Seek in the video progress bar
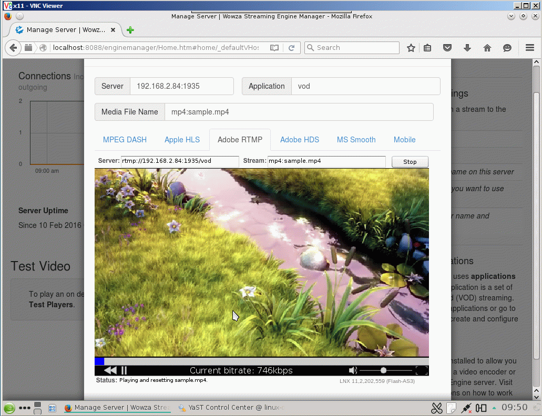The height and width of the screenshot is (416, 542). coord(262,361)
